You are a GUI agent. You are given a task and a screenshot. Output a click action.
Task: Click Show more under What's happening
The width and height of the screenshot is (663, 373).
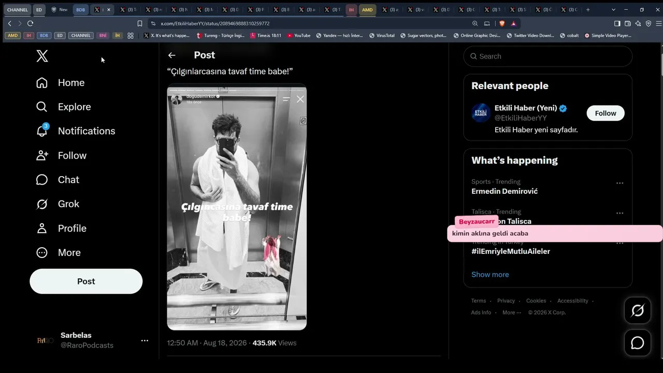(490, 275)
